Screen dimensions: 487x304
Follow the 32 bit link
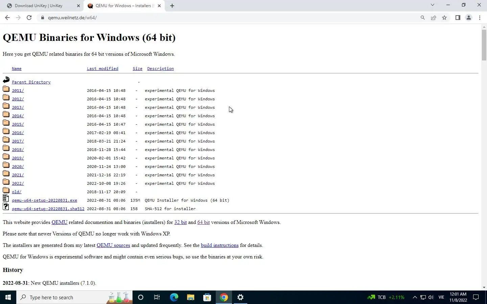(x=180, y=222)
